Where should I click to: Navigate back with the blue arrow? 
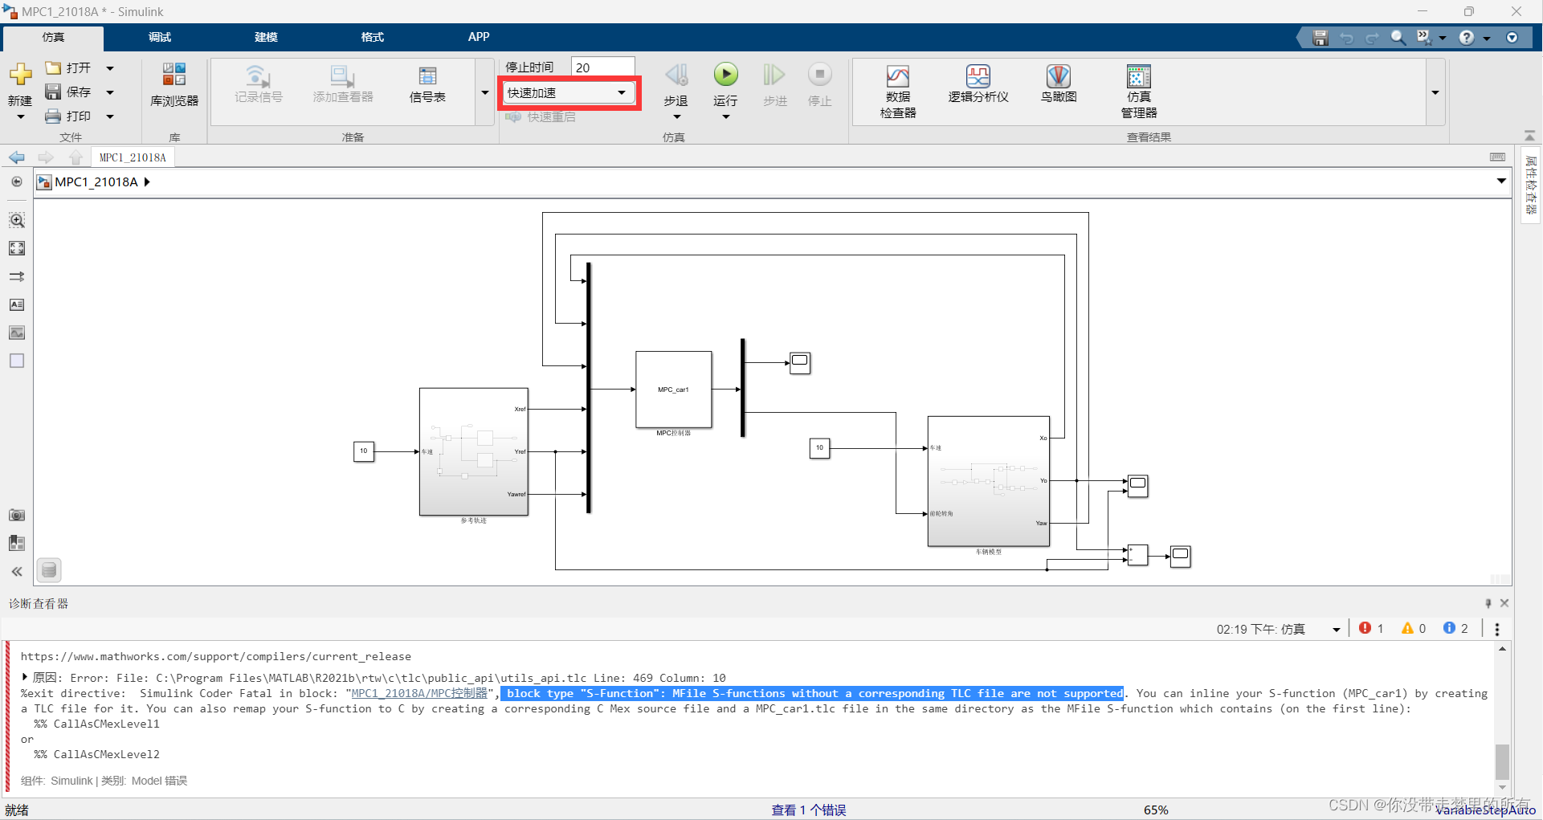click(x=17, y=157)
